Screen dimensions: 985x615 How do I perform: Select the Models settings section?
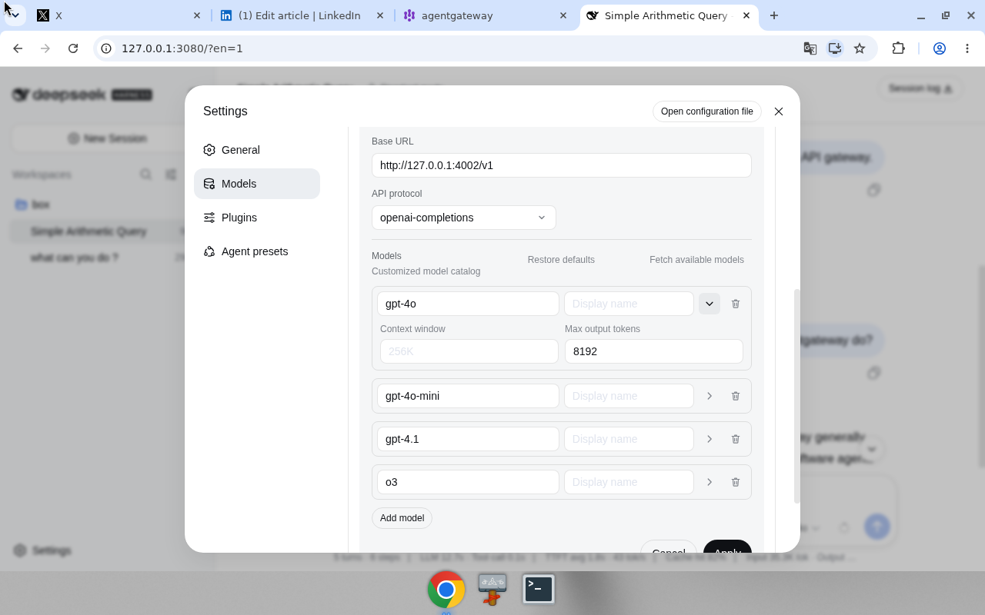point(257,184)
